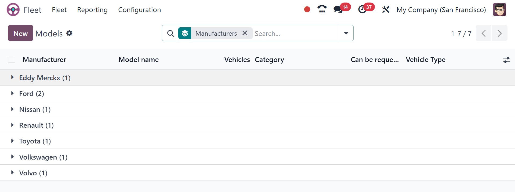Screen dimensions: 515x192
Task: Click into the Search input field
Action: [x=295, y=33]
